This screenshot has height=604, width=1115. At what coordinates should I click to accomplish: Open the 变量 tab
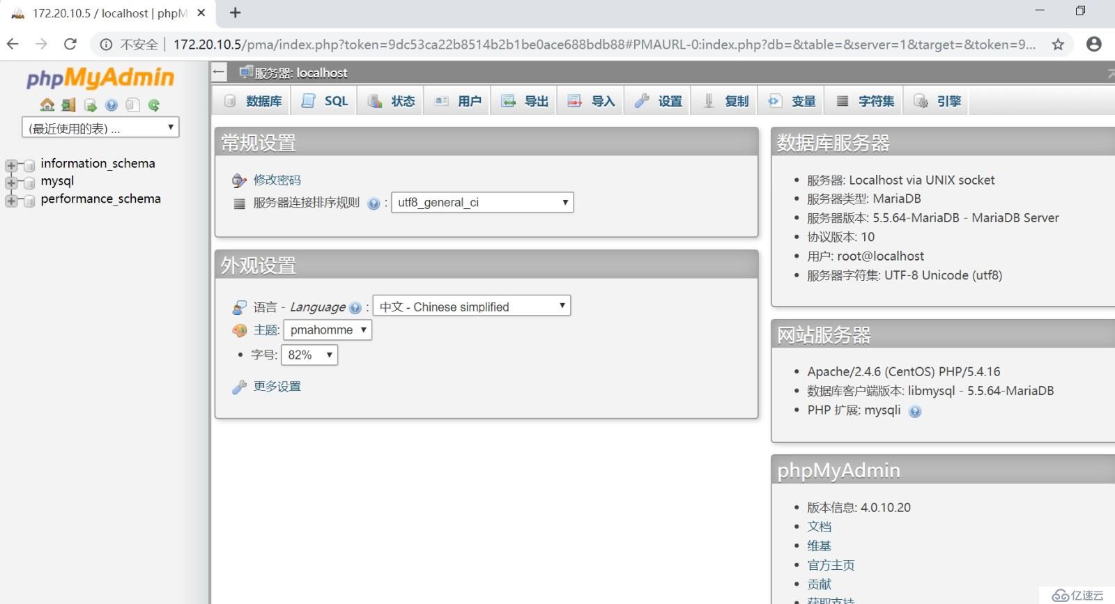(792, 102)
